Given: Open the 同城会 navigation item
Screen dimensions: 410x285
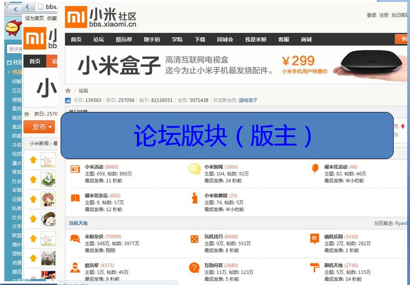Looking at the screenshot, I should point(225,40).
